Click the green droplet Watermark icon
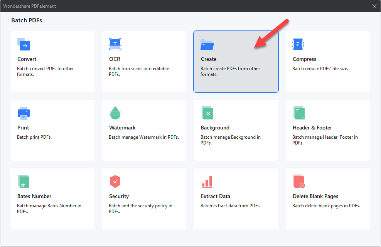This screenshot has height=247, width=381. point(115,113)
